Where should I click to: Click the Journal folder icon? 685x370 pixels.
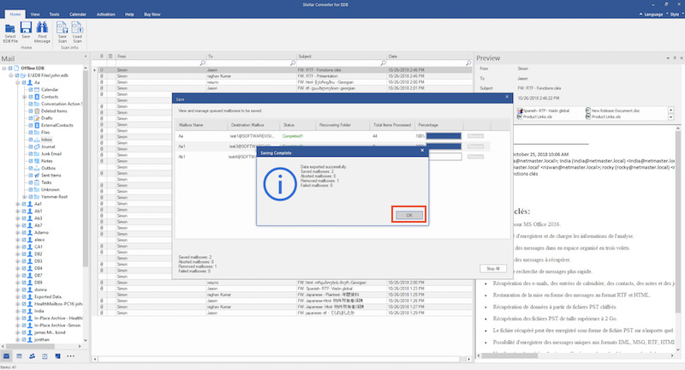[x=37, y=146]
